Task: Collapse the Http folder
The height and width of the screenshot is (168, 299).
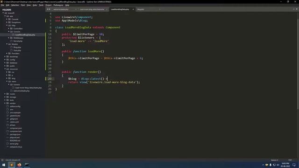Action: 7,25
